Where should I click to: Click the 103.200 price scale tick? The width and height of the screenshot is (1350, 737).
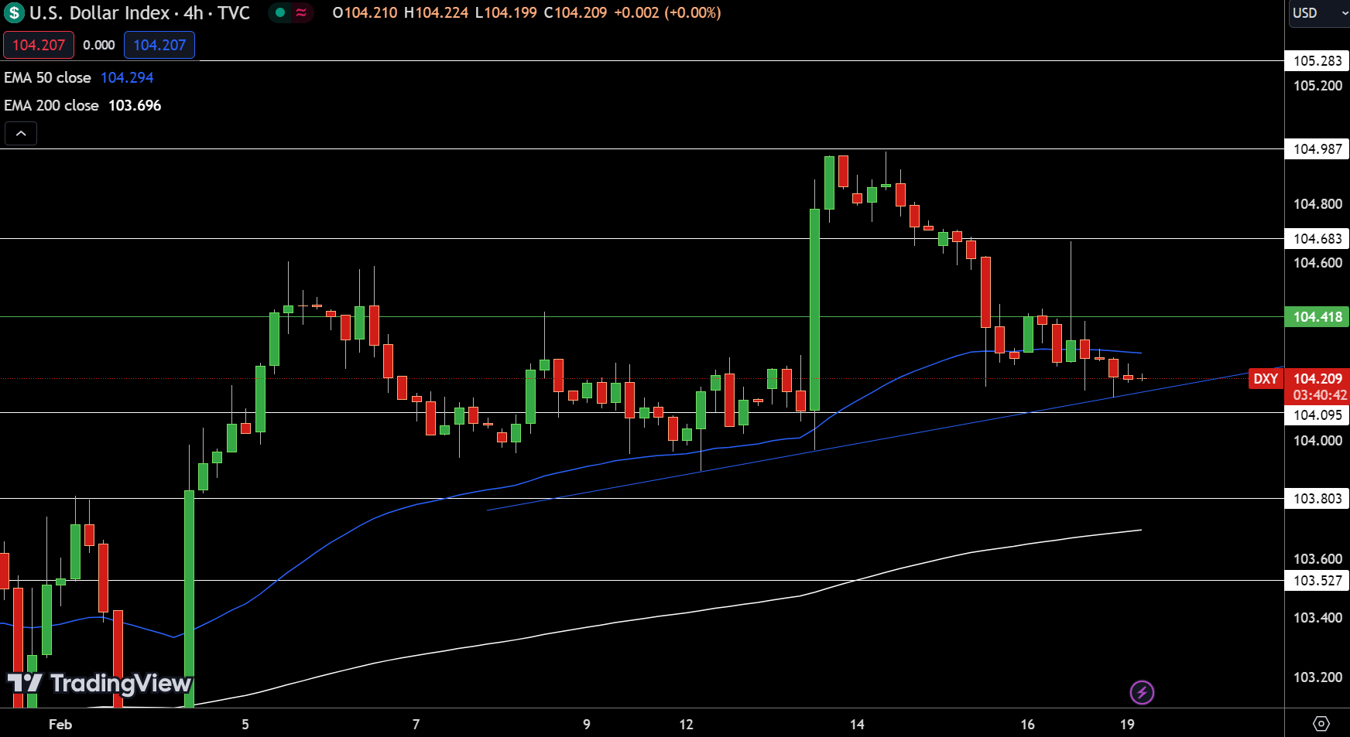(x=1317, y=677)
